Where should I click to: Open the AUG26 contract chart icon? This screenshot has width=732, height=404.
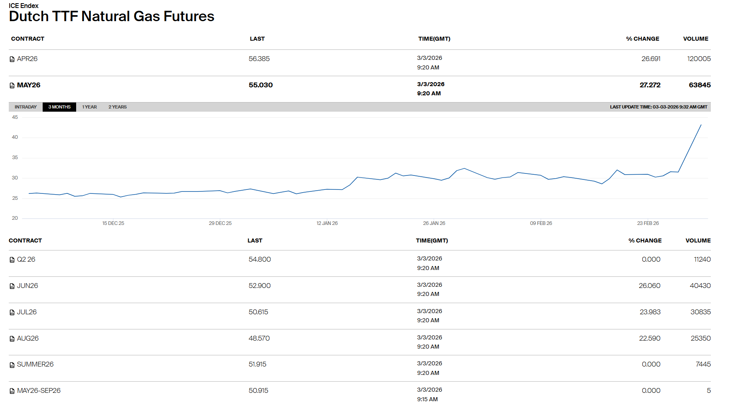(x=12, y=339)
